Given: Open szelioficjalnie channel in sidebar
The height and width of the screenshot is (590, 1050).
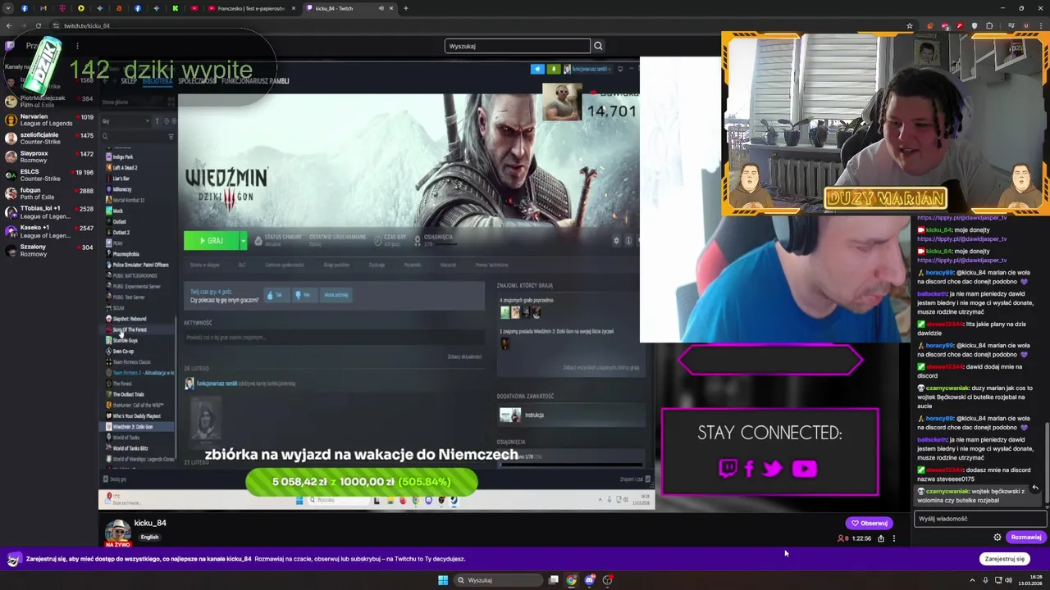Looking at the screenshot, I should pyautogui.click(x=49, y=138).
